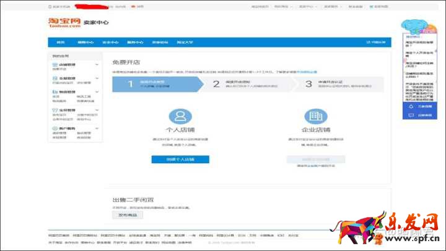Image resolution: width=446 pixels, height=251 pixels.
Task: Click the 发布商品 button
Action: tap(127, 215)
